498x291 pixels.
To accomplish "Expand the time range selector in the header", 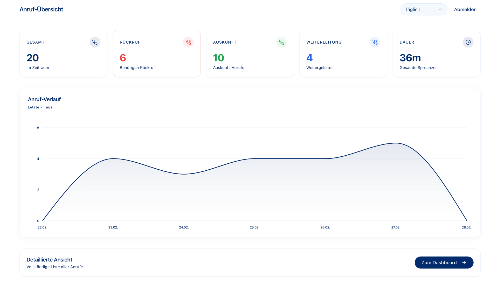I will [424, 9].
